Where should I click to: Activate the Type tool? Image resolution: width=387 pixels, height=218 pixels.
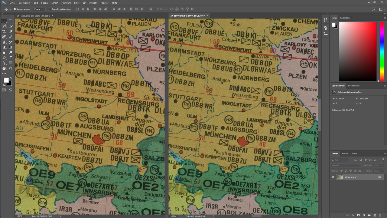pos(11,58)
